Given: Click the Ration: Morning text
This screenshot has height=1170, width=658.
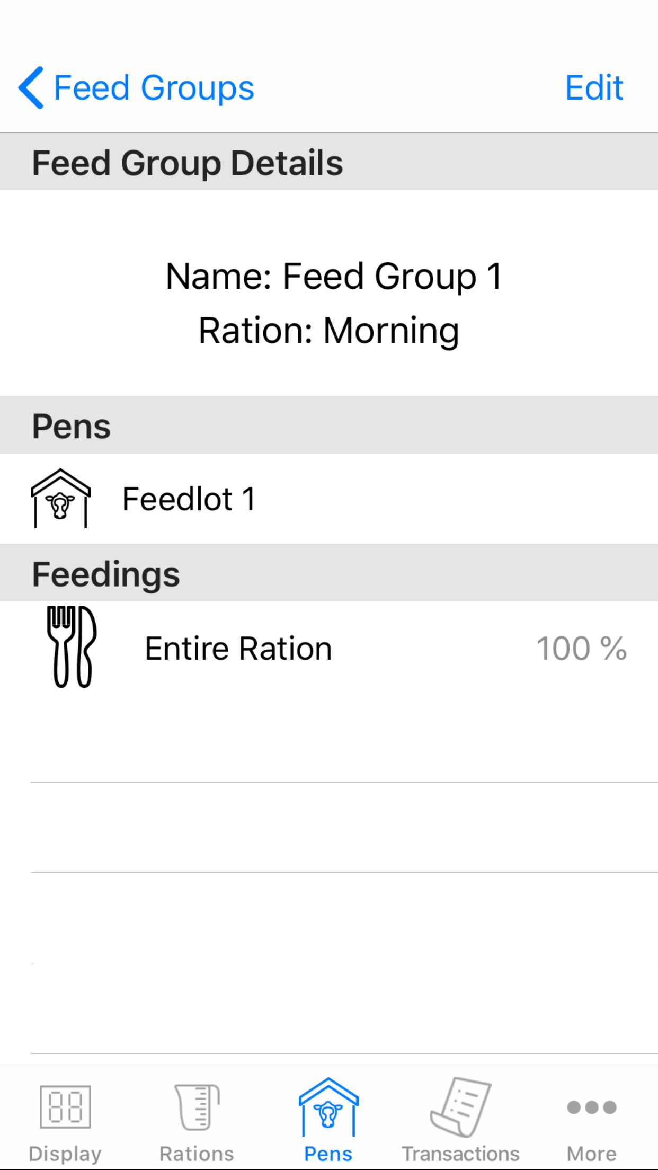Looking at the screenshot, I should click(x=328, y=331).
